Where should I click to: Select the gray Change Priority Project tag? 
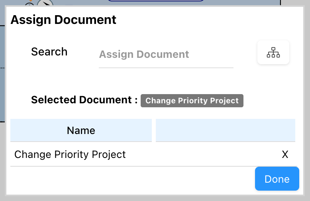tap(192, 100)
